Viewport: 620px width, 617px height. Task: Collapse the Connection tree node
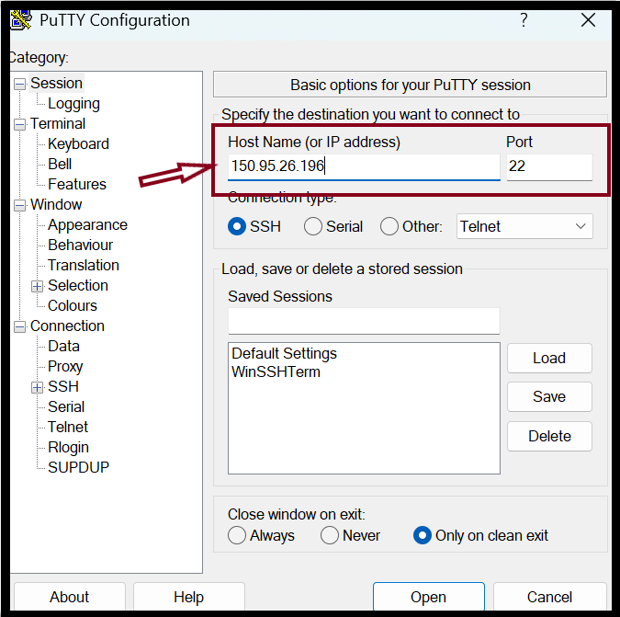click(x=19, y=327)
